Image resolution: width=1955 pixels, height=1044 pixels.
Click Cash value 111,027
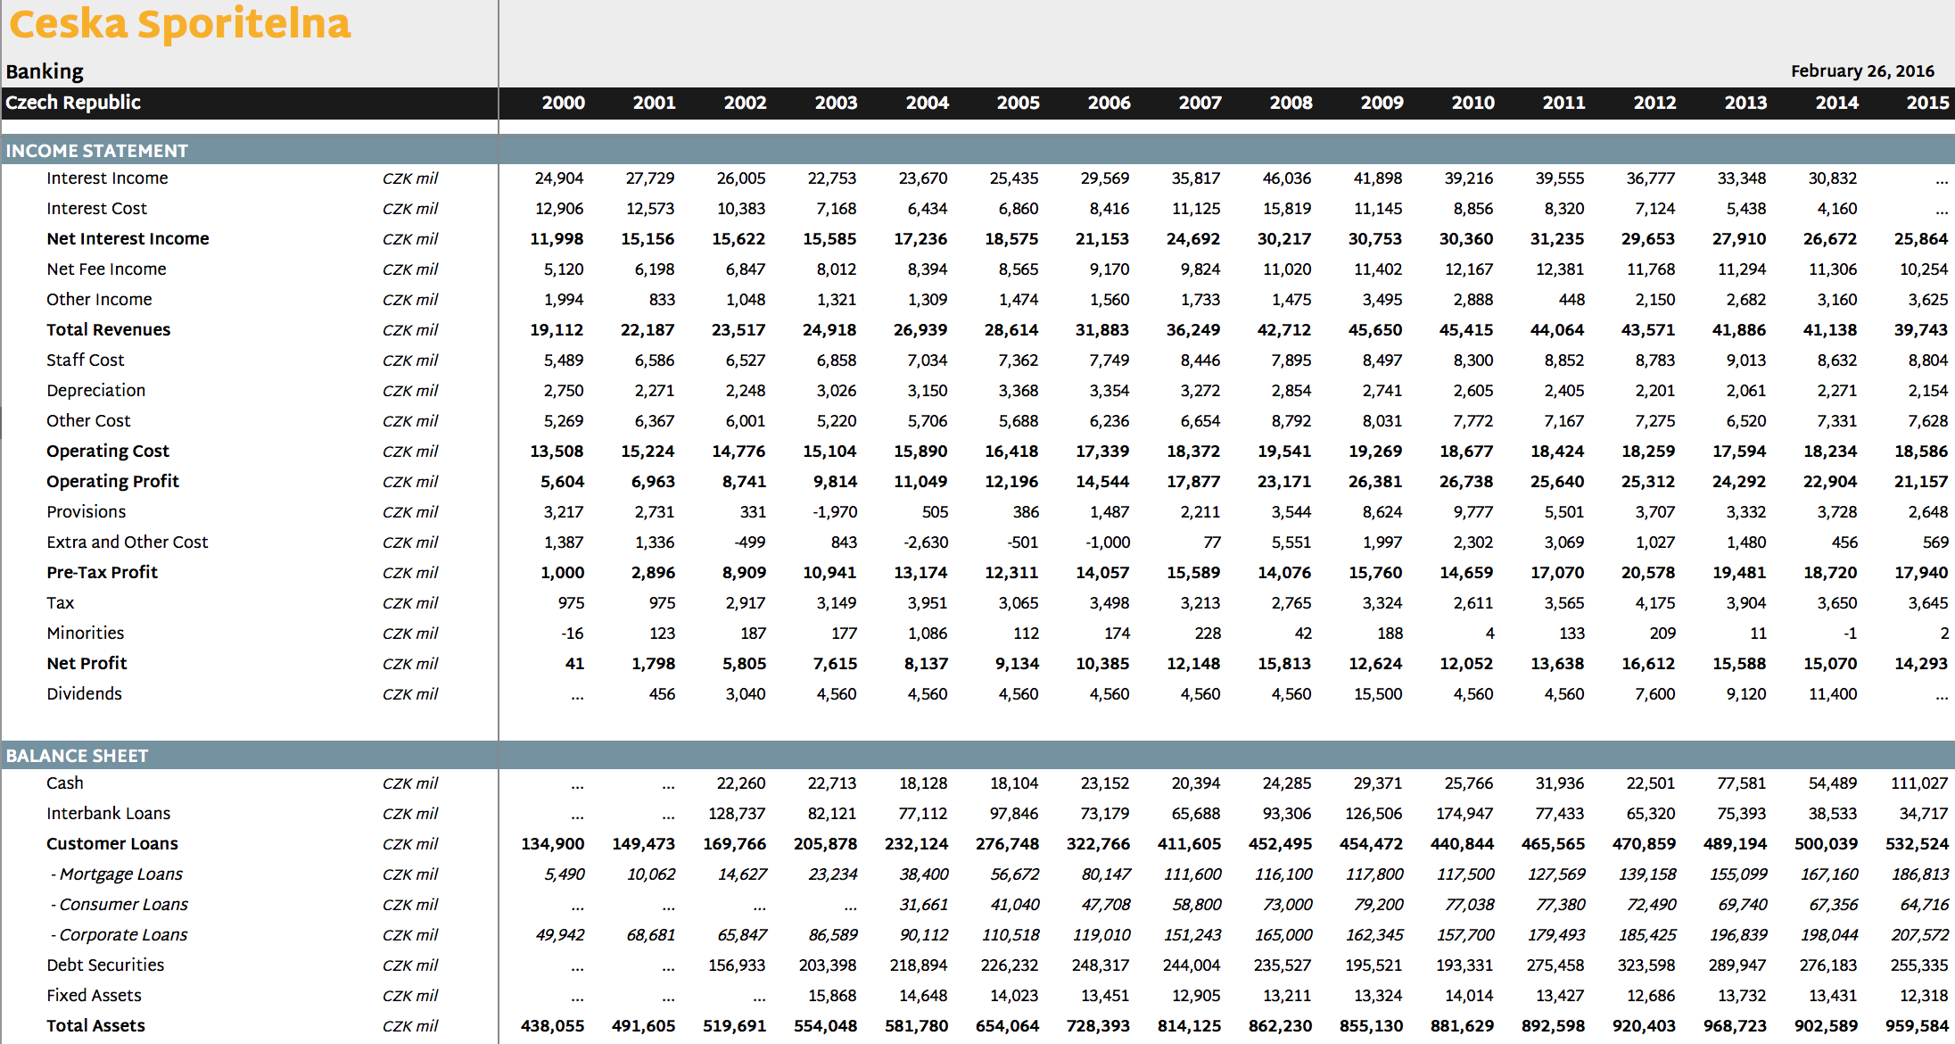(x=1919, y=783)
